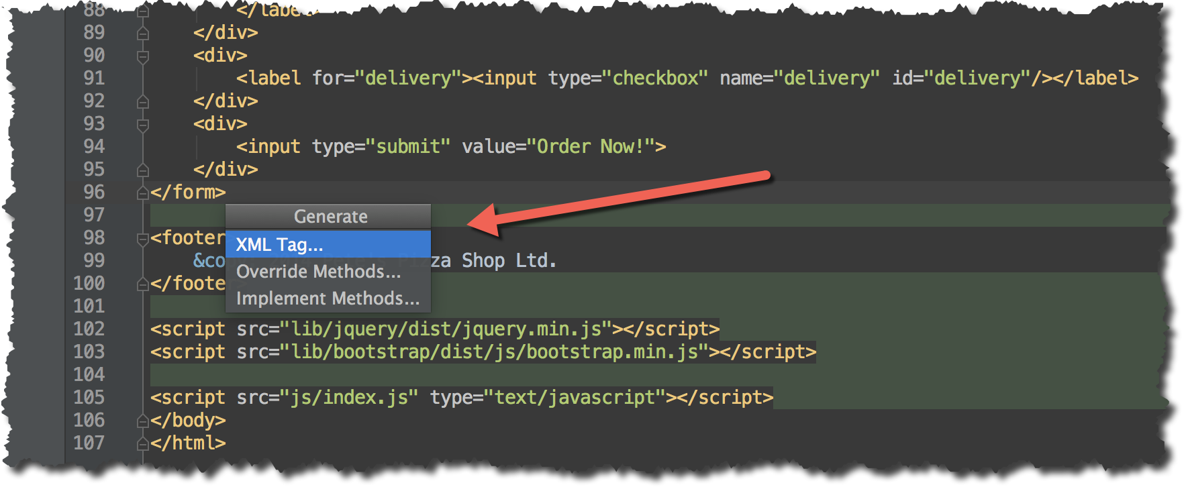Choose XML Tag... in the Generate popup
Screen dimensions: 1184x487
(328, 244)
